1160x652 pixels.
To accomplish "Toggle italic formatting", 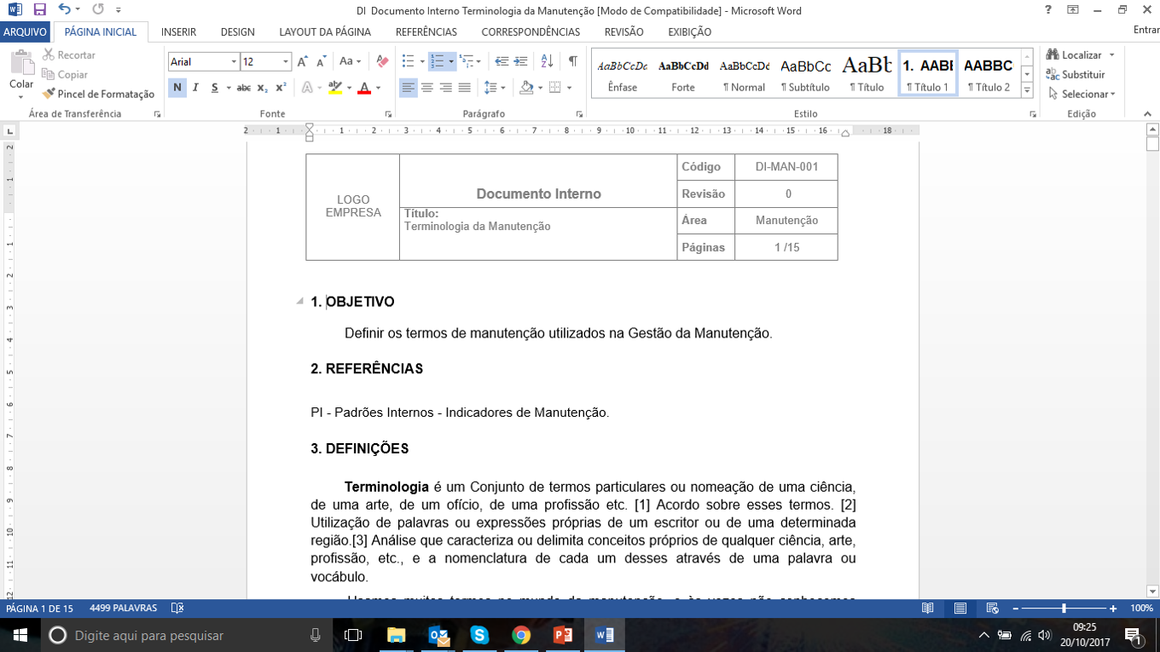I will coord(195,88).
